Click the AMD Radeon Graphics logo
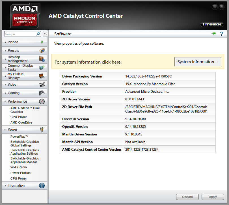Image resolution: width=229 pixels, height=205 pixels. [x=25, y=16]
